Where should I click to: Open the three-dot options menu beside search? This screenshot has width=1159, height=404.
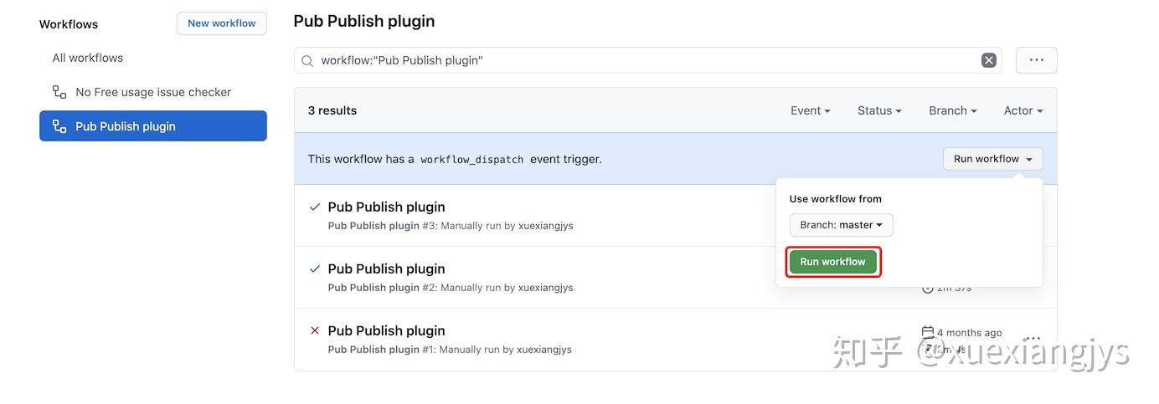(1036, 60)
